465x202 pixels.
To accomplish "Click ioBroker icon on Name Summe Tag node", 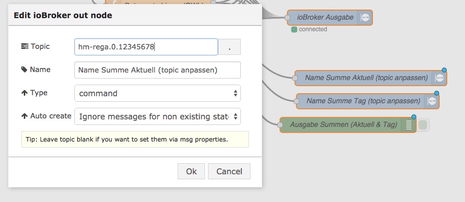I will (x=432, y=101).
